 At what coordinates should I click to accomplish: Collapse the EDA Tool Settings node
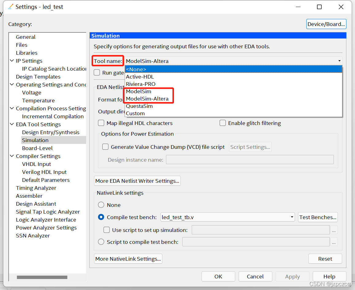(12, 124)
